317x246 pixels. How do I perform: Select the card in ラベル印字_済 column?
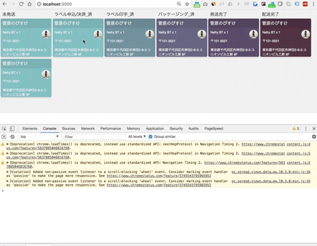click(x=130, y=37)
